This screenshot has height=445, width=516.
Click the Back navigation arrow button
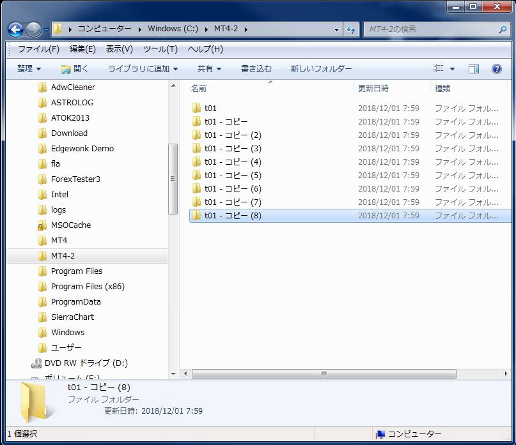click(15, 29)
